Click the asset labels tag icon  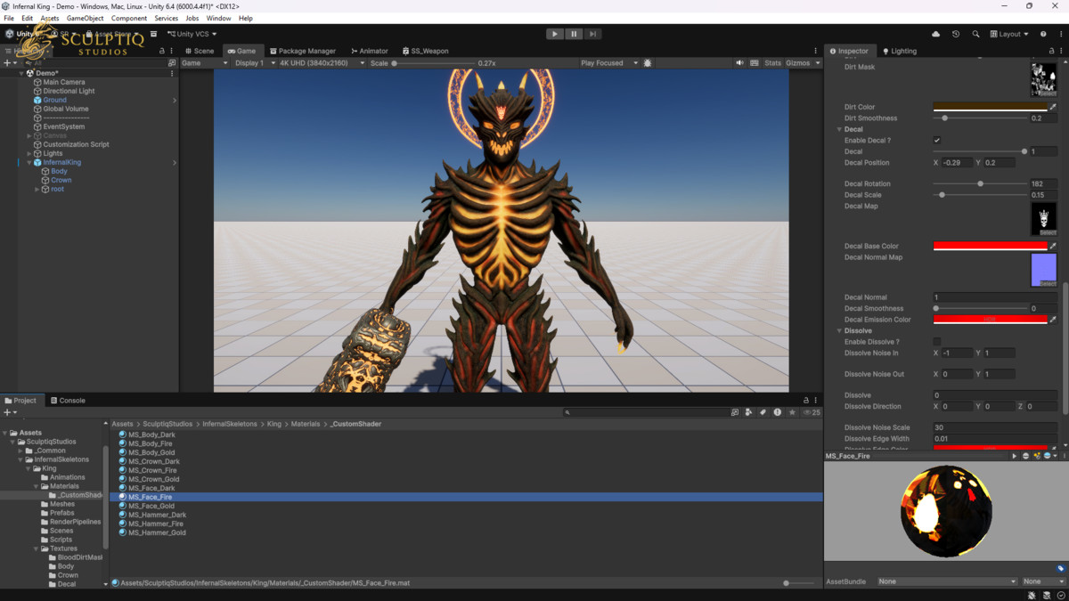pyautogui.click(x=1060, y=568)
